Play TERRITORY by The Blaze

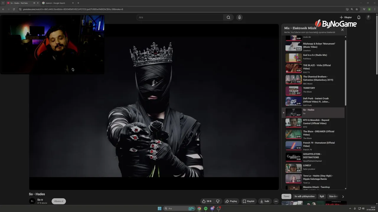coord(313,91)
